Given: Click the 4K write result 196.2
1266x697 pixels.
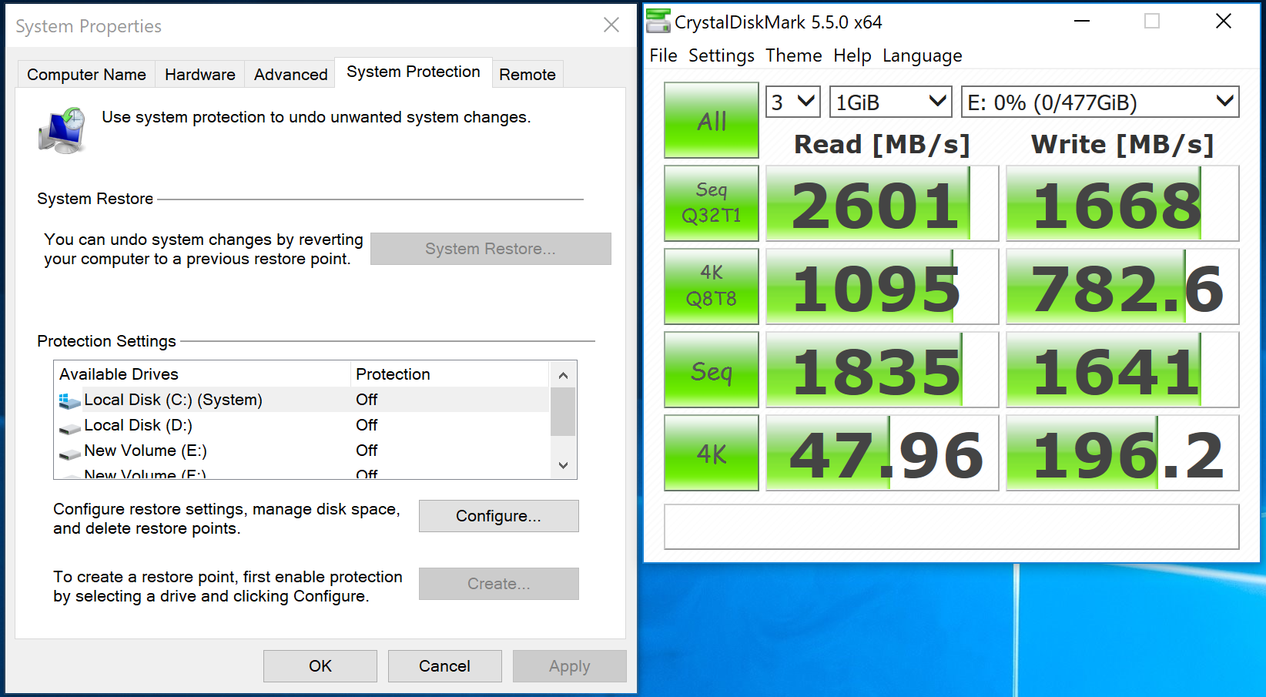Looking at the screenshot, I should coord(1123,453).
